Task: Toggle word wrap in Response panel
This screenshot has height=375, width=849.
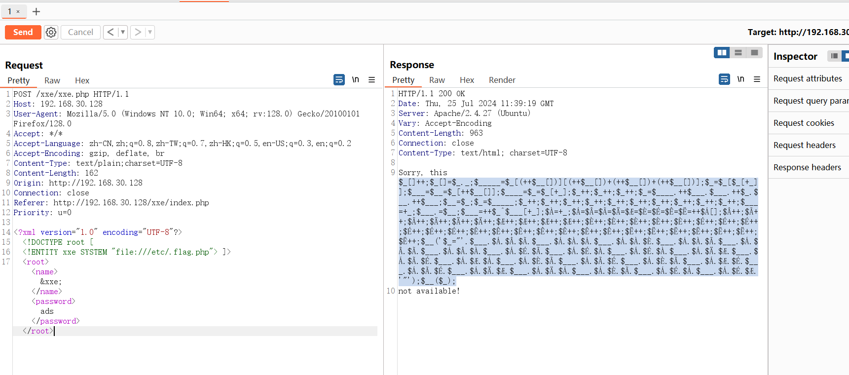Action: (x=724, y=79)
